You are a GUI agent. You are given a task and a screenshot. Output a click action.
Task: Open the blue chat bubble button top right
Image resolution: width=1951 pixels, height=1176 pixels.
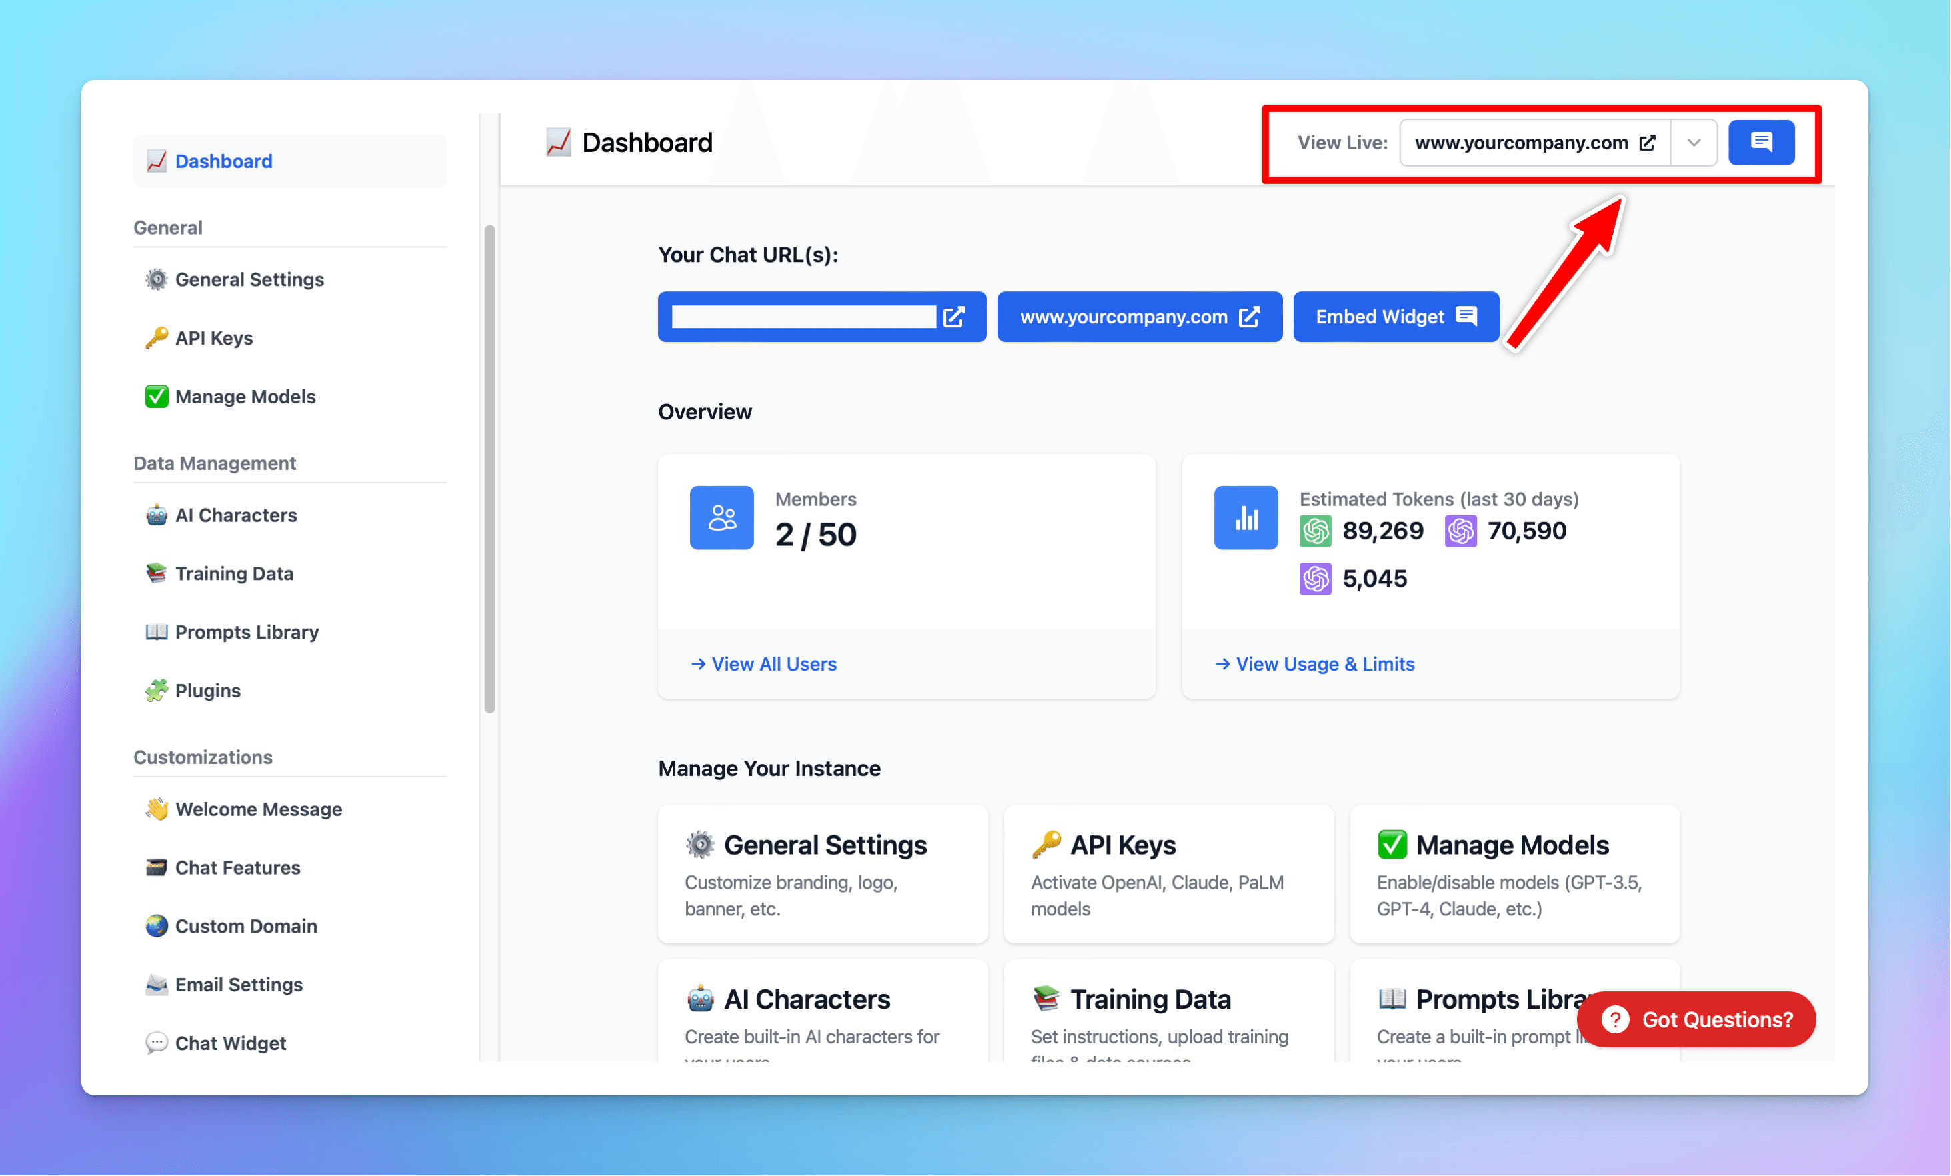click(1761, 143)
